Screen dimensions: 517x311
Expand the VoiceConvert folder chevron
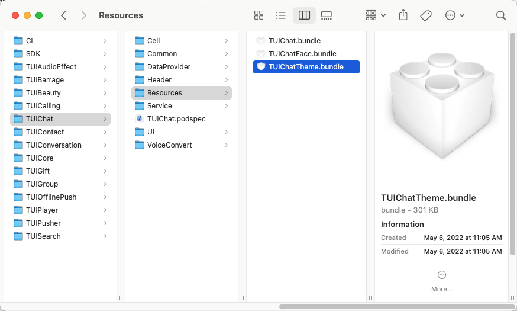(x=227, y=145)
